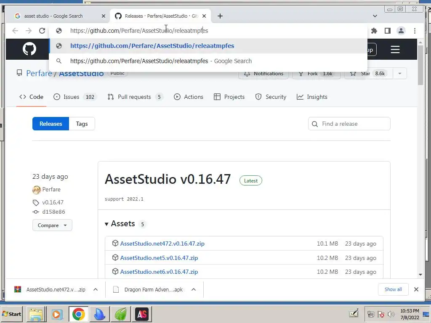Open the Actions tab
431x323 pixels.
(189, 97)
